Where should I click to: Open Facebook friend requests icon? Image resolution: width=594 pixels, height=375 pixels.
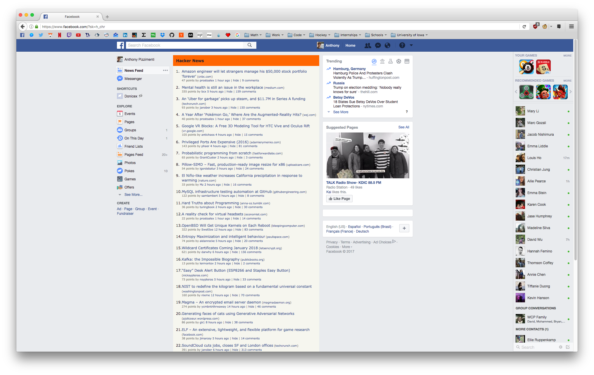pyautogui.click(x=368, y=46)
